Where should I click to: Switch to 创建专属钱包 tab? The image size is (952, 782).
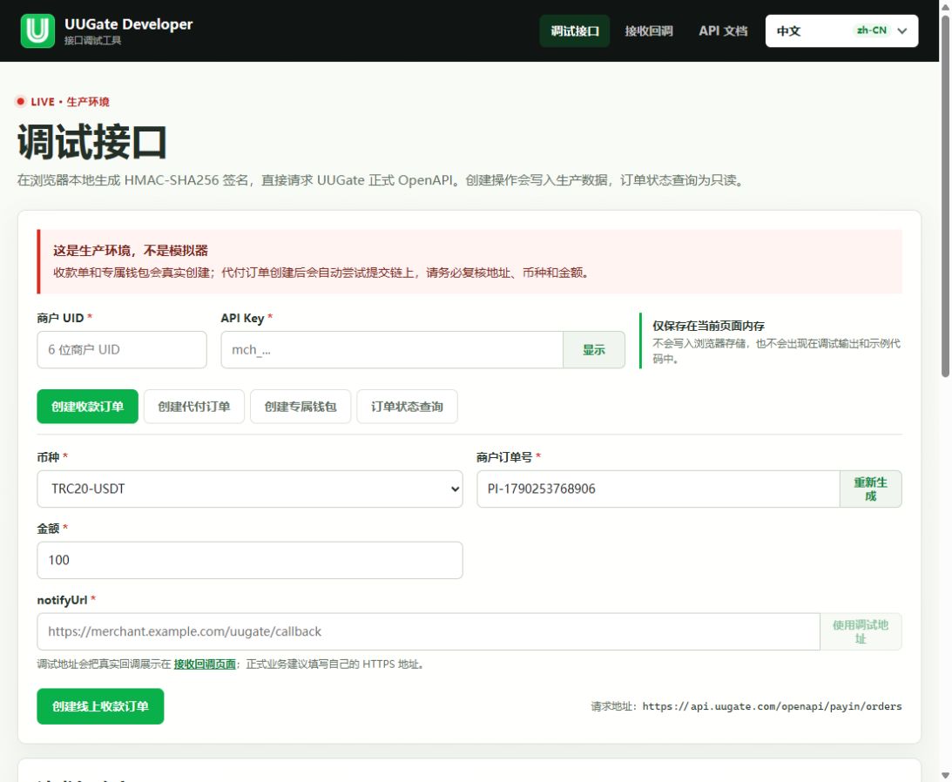click(x=300, y=406)
